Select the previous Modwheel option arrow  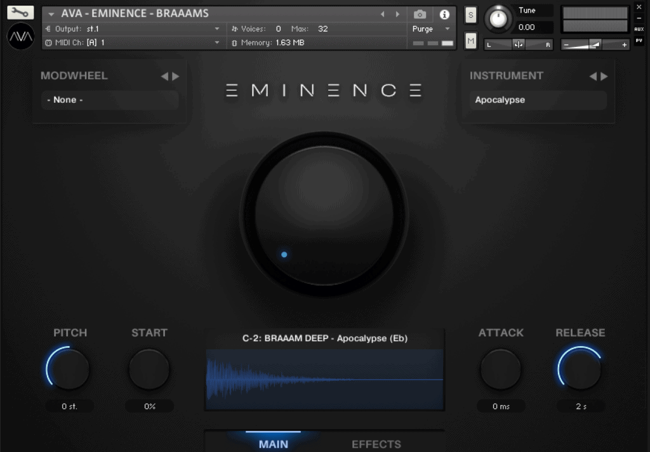point(164,76)
